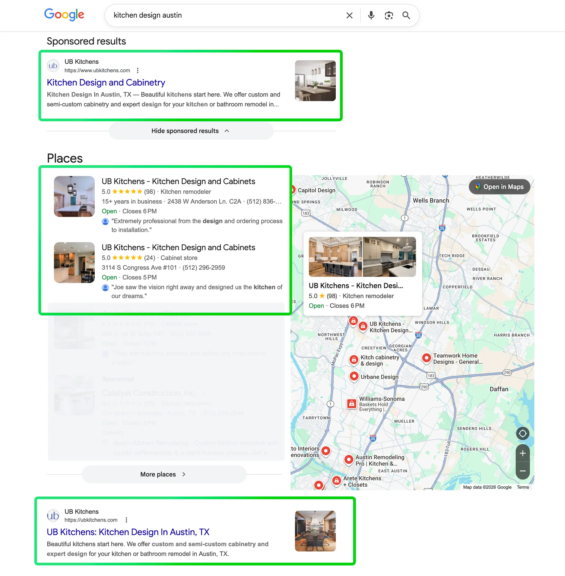Click the UB Kitchens map info card title

[x=356, y=285]
